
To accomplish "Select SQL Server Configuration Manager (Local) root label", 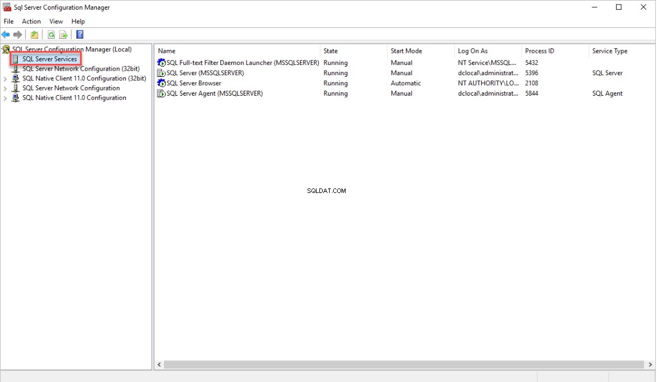I will pyautogui.click(x=72, y=50).
